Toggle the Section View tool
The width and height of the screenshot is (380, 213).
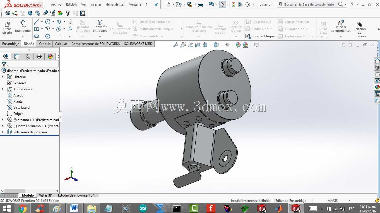tap(198, 45)
